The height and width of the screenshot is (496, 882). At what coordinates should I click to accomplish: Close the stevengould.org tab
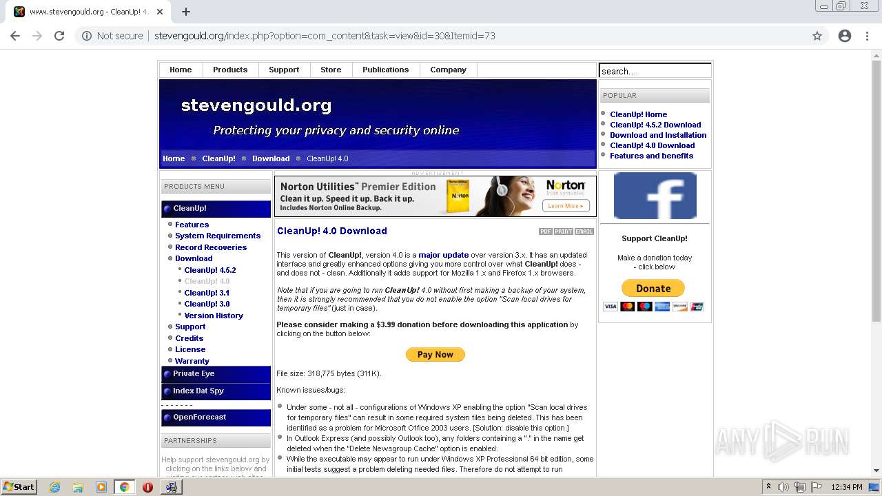[160, 12]
